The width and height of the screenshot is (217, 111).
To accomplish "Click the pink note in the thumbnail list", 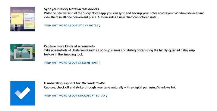I will pos(29,21).
